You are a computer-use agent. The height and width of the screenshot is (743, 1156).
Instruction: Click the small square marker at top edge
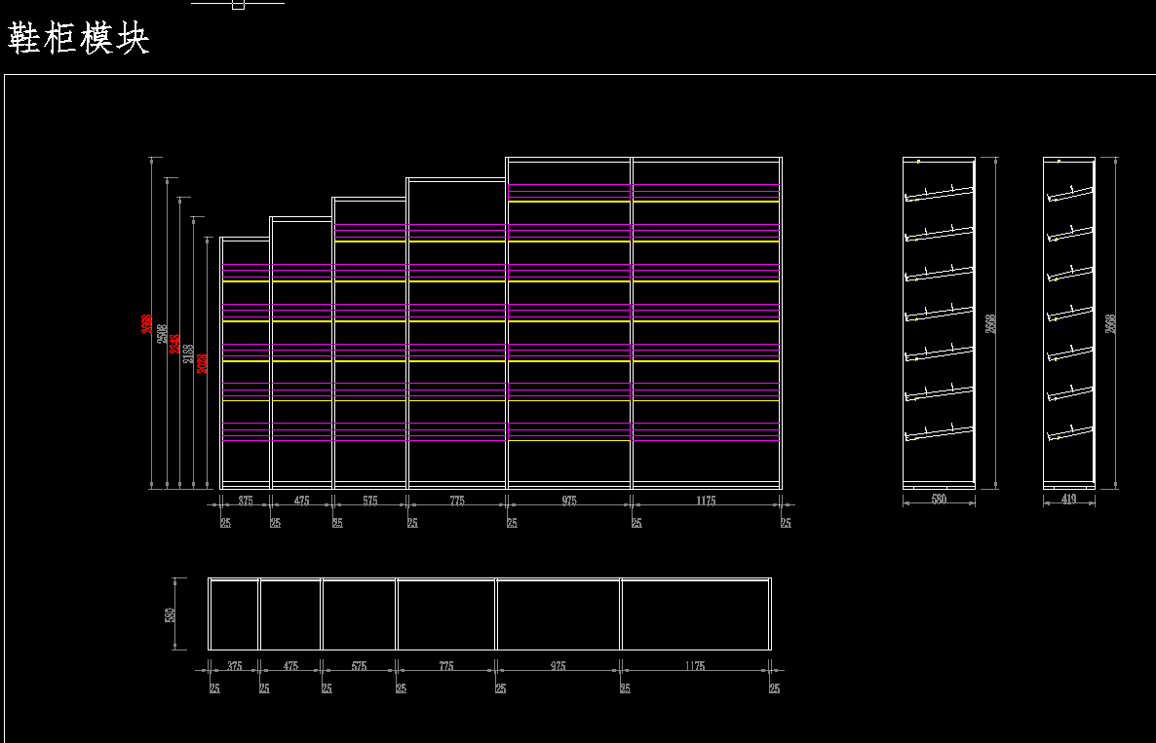238,5
